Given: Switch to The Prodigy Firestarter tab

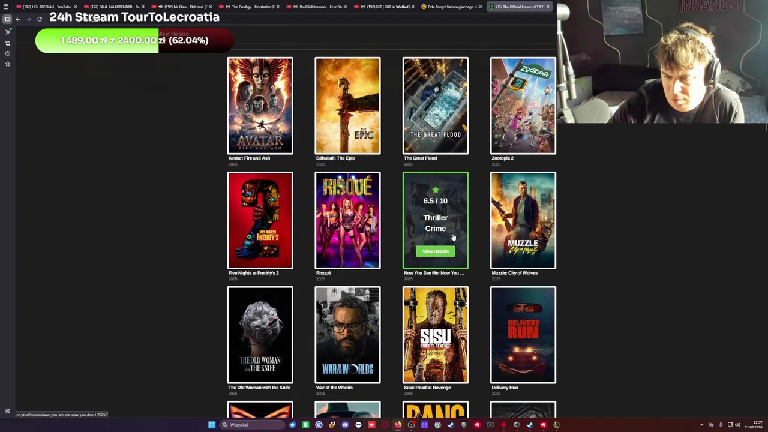Looking at the screenshot, I should [x=249, y=7].
